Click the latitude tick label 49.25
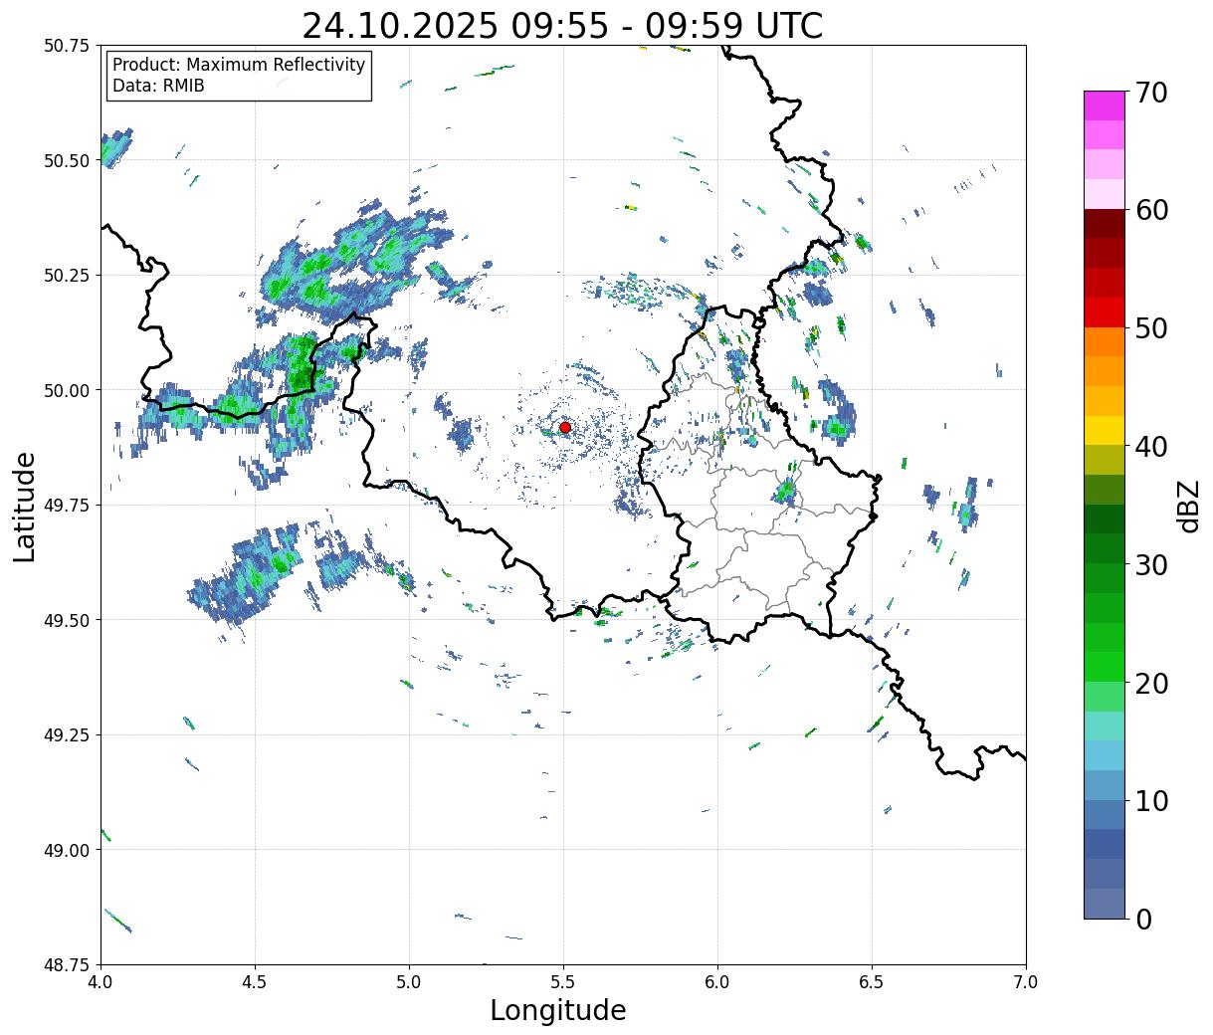 tap(67, 735)
